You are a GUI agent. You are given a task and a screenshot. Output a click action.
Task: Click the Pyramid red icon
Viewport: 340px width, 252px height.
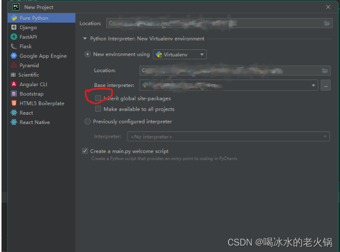pyautogui.click(x=14, y=65)
